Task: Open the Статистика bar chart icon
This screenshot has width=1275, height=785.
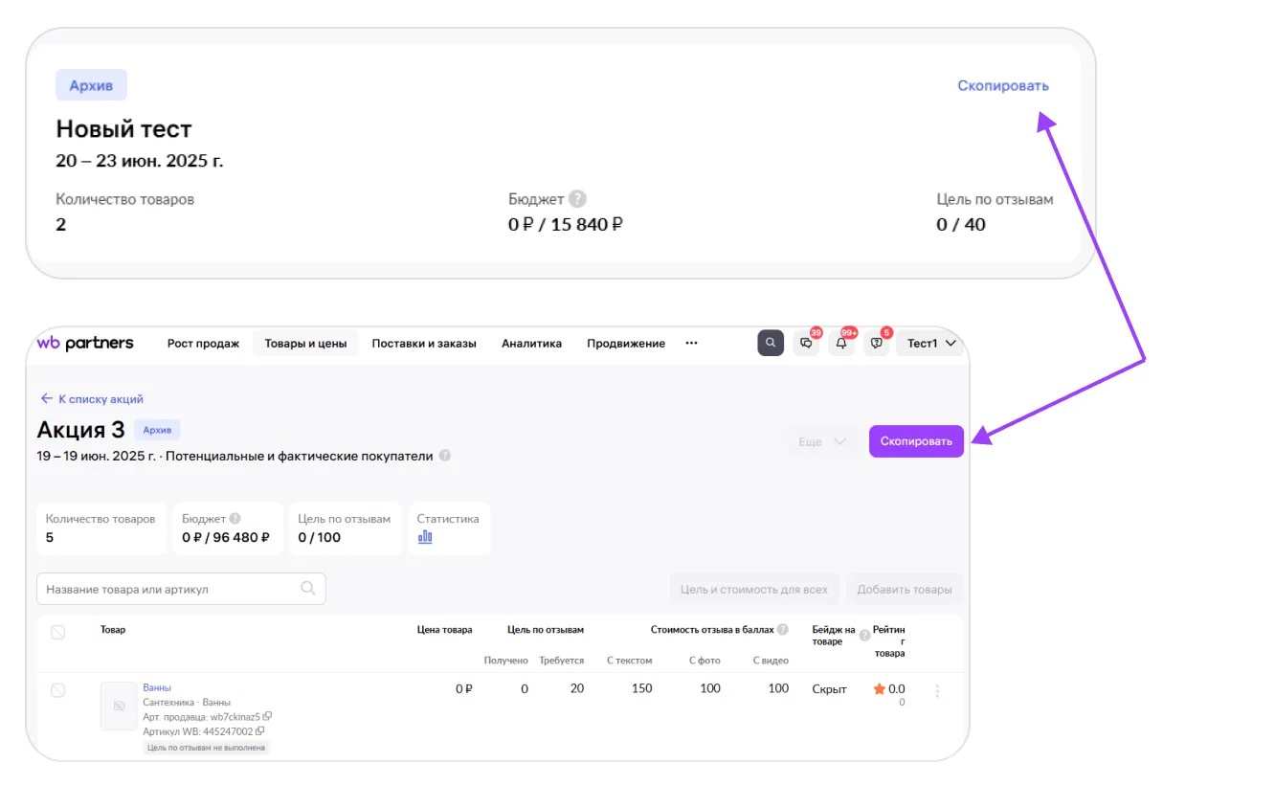Action: click(x=425, y=537)
